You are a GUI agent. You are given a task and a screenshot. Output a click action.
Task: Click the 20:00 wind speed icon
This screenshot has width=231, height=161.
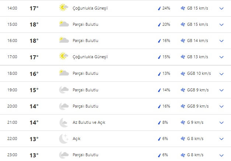click(x=183, y=106)
